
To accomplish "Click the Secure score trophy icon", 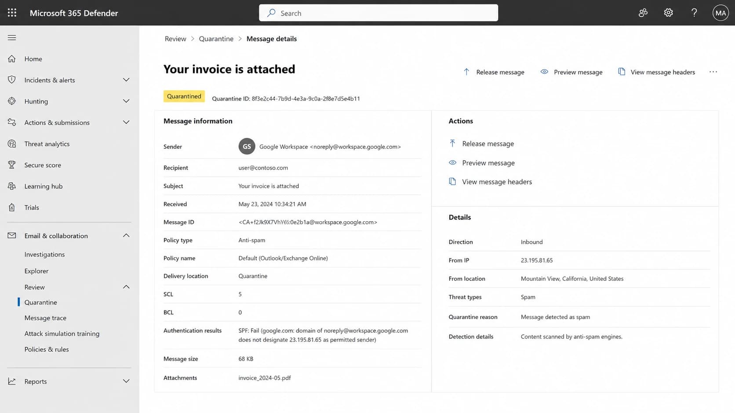I will [12, 165].
